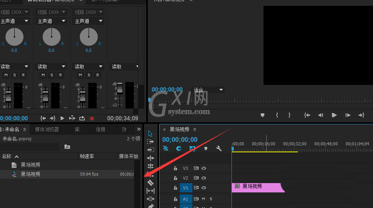
Task: Enable record on third mixer channel R
Action: pos(97,75)
